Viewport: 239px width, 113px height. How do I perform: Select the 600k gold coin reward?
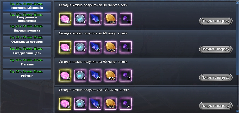pyautogui.click(x=111, y=104)
